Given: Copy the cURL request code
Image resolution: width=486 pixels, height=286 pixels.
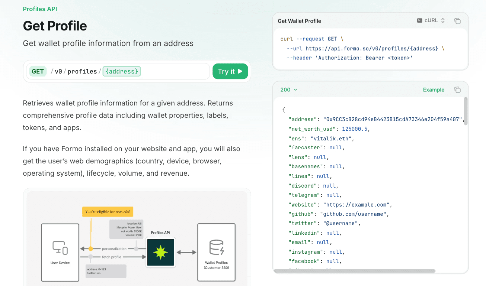Looking at the screenshot, I should tap(457, 21).
